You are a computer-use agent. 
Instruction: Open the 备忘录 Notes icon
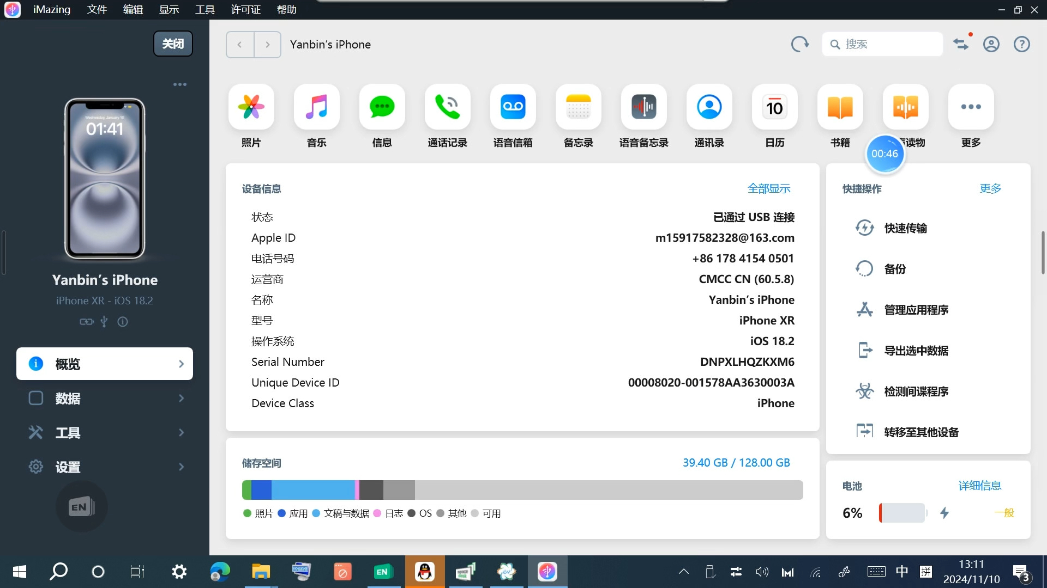point(578,107)
